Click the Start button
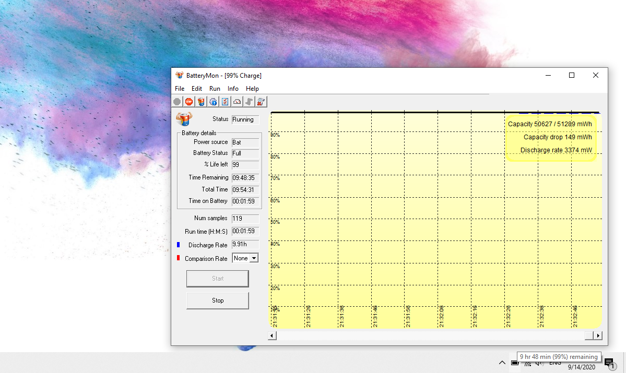The image size is (626, 373). pos(218,279)
